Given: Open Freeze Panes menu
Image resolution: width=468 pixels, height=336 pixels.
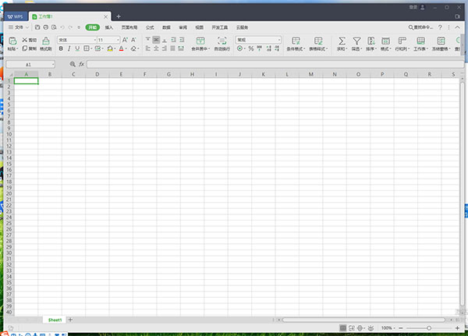Looking at the screenshot, I should (x=441, y=44).
